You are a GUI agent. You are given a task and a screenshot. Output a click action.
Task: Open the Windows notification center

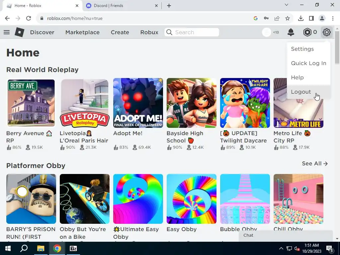coord(330,248)
